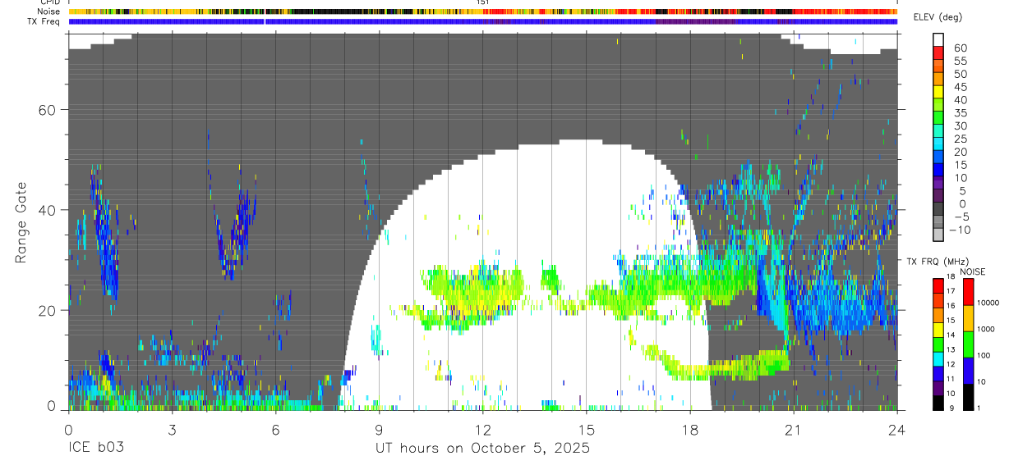Click the "15" tick label on the UT hours axis
1009x465 pixels.
click(586, 429)
